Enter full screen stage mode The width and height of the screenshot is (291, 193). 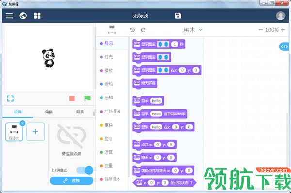tap(10, 98)
